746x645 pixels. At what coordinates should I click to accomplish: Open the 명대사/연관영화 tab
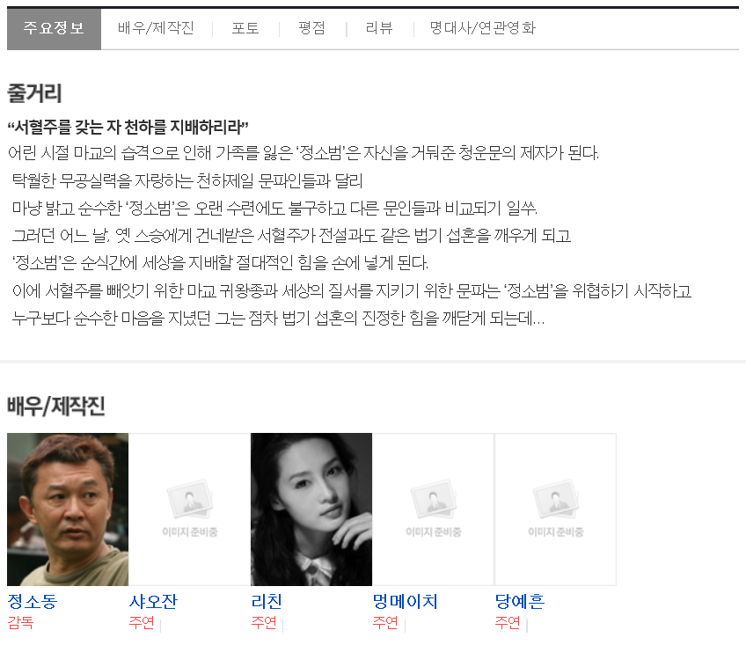point(482,28)
